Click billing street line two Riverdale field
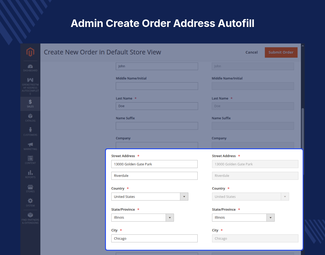Screen dimensions: 325x255 coord(154,176)
